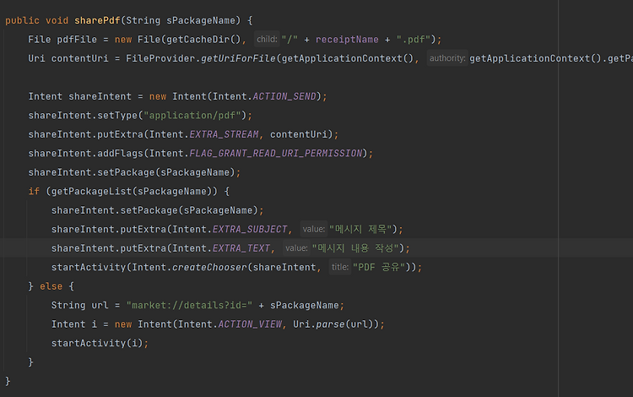The width and height of the screenshot is (633, 397).
Task: Click the createChooser method call
Action: (209, 268)
